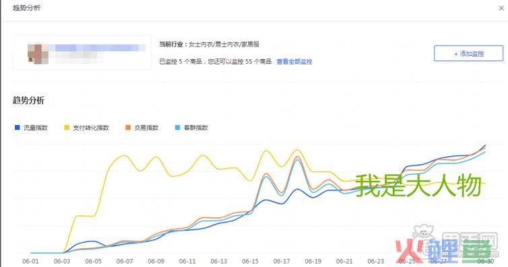
Task: Click the orange 交易指数 color square
Action: pyautogui.click(x=128, y=128)
